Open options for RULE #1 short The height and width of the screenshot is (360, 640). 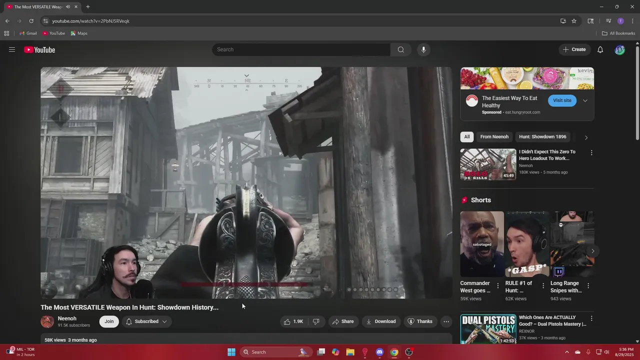point(543,286)
